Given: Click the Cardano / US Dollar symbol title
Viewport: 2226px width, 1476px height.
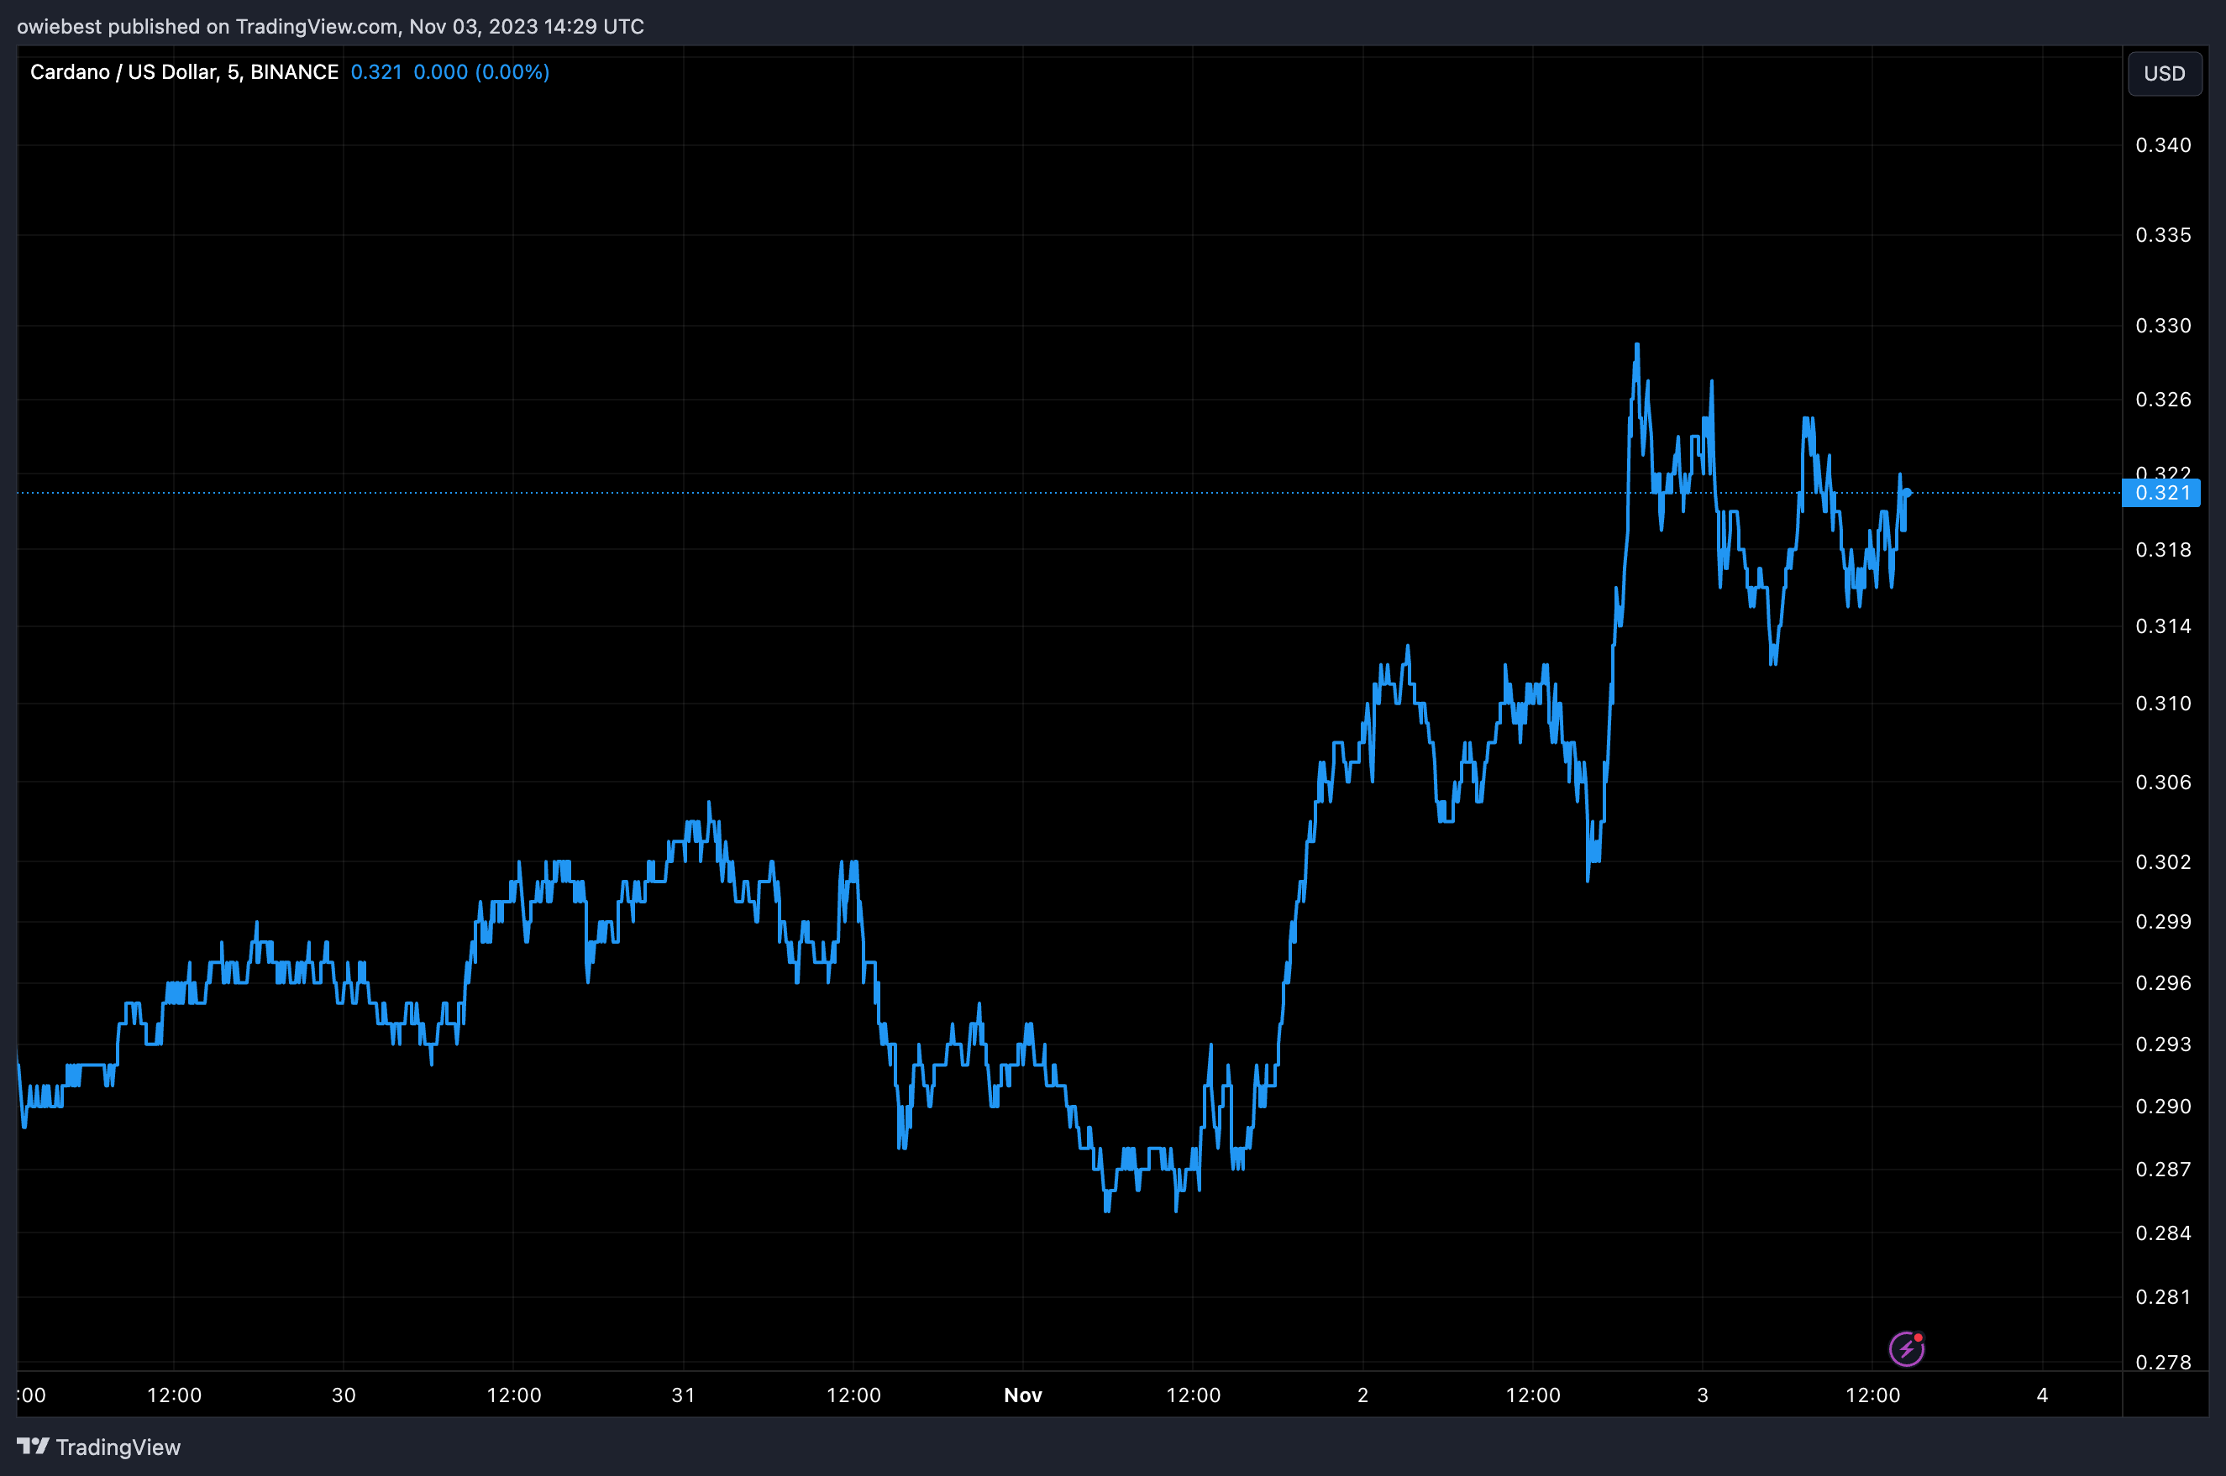Looking at the screenshot, I should point(184,72).
